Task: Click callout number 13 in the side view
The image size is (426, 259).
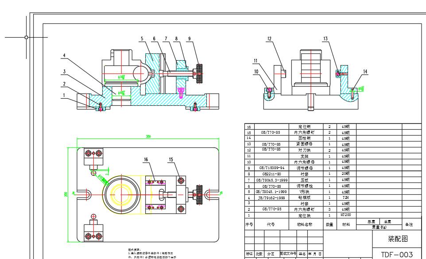Action: pyautogui.click(x=325, y=39)
